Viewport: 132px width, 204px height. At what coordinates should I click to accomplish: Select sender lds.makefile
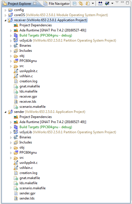[29, 183]
